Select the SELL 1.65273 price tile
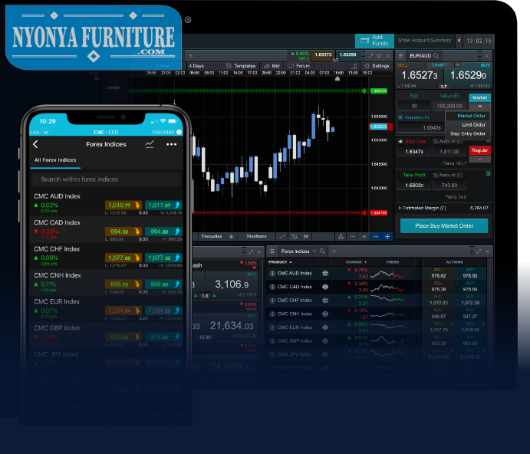 click(x=419, y=75)
